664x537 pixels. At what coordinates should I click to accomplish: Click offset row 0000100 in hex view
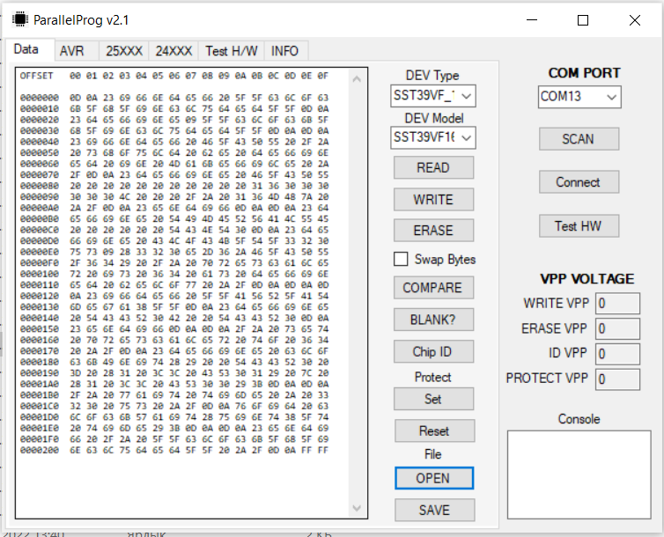[174, 274]
